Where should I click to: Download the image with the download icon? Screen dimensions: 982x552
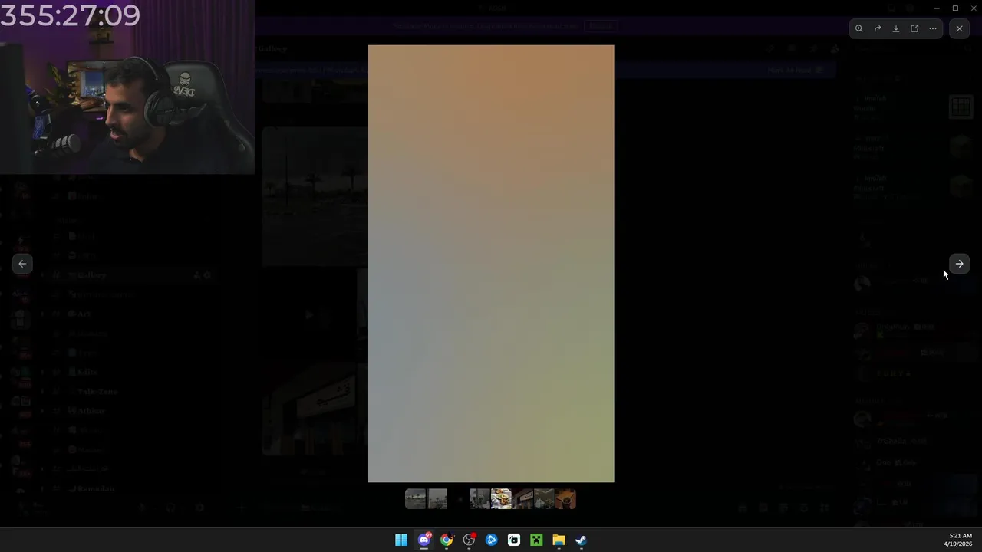896,28
